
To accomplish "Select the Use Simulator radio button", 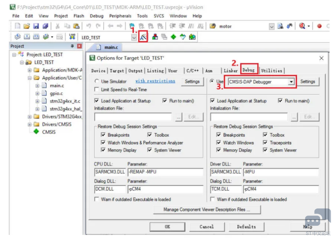I will point(97,81).
